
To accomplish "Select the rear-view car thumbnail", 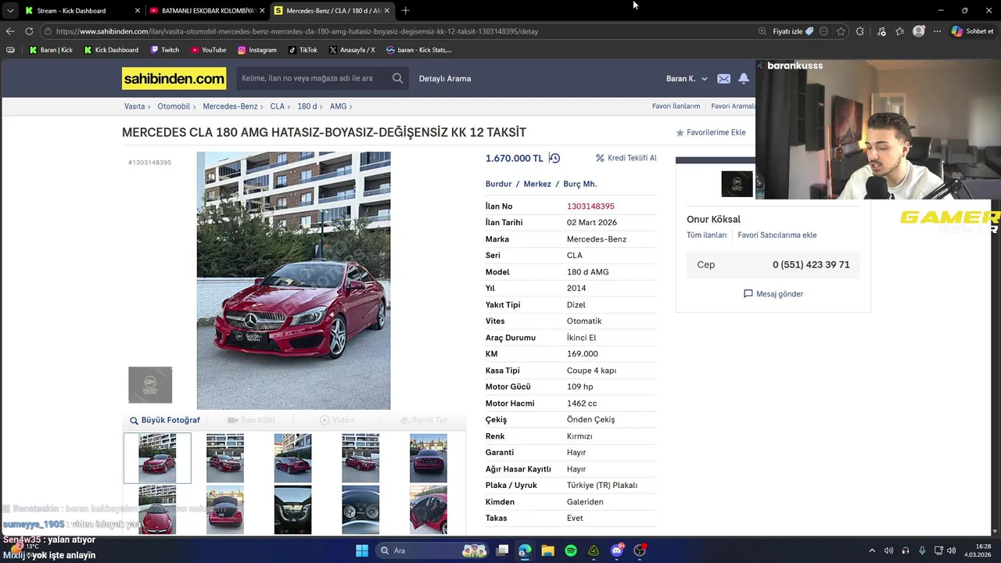I will pyautogui.click(x=429, y=458).
